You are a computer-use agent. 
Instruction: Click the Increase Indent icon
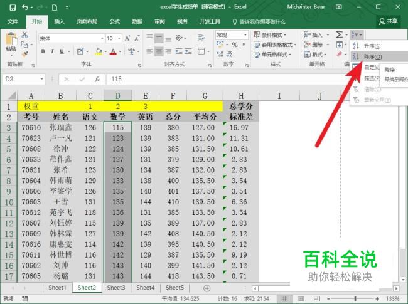point(188,51)
